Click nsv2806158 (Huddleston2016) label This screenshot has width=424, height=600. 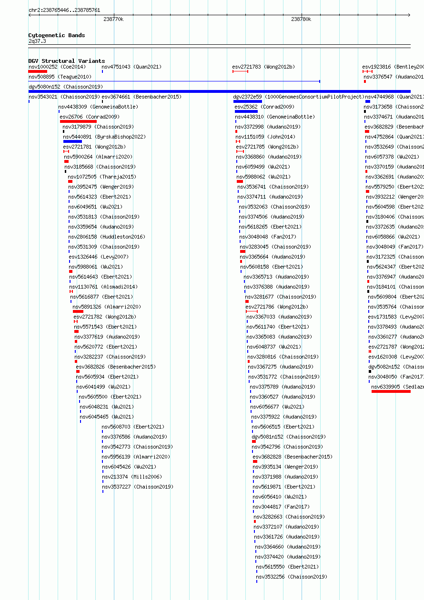pos(107,237)
